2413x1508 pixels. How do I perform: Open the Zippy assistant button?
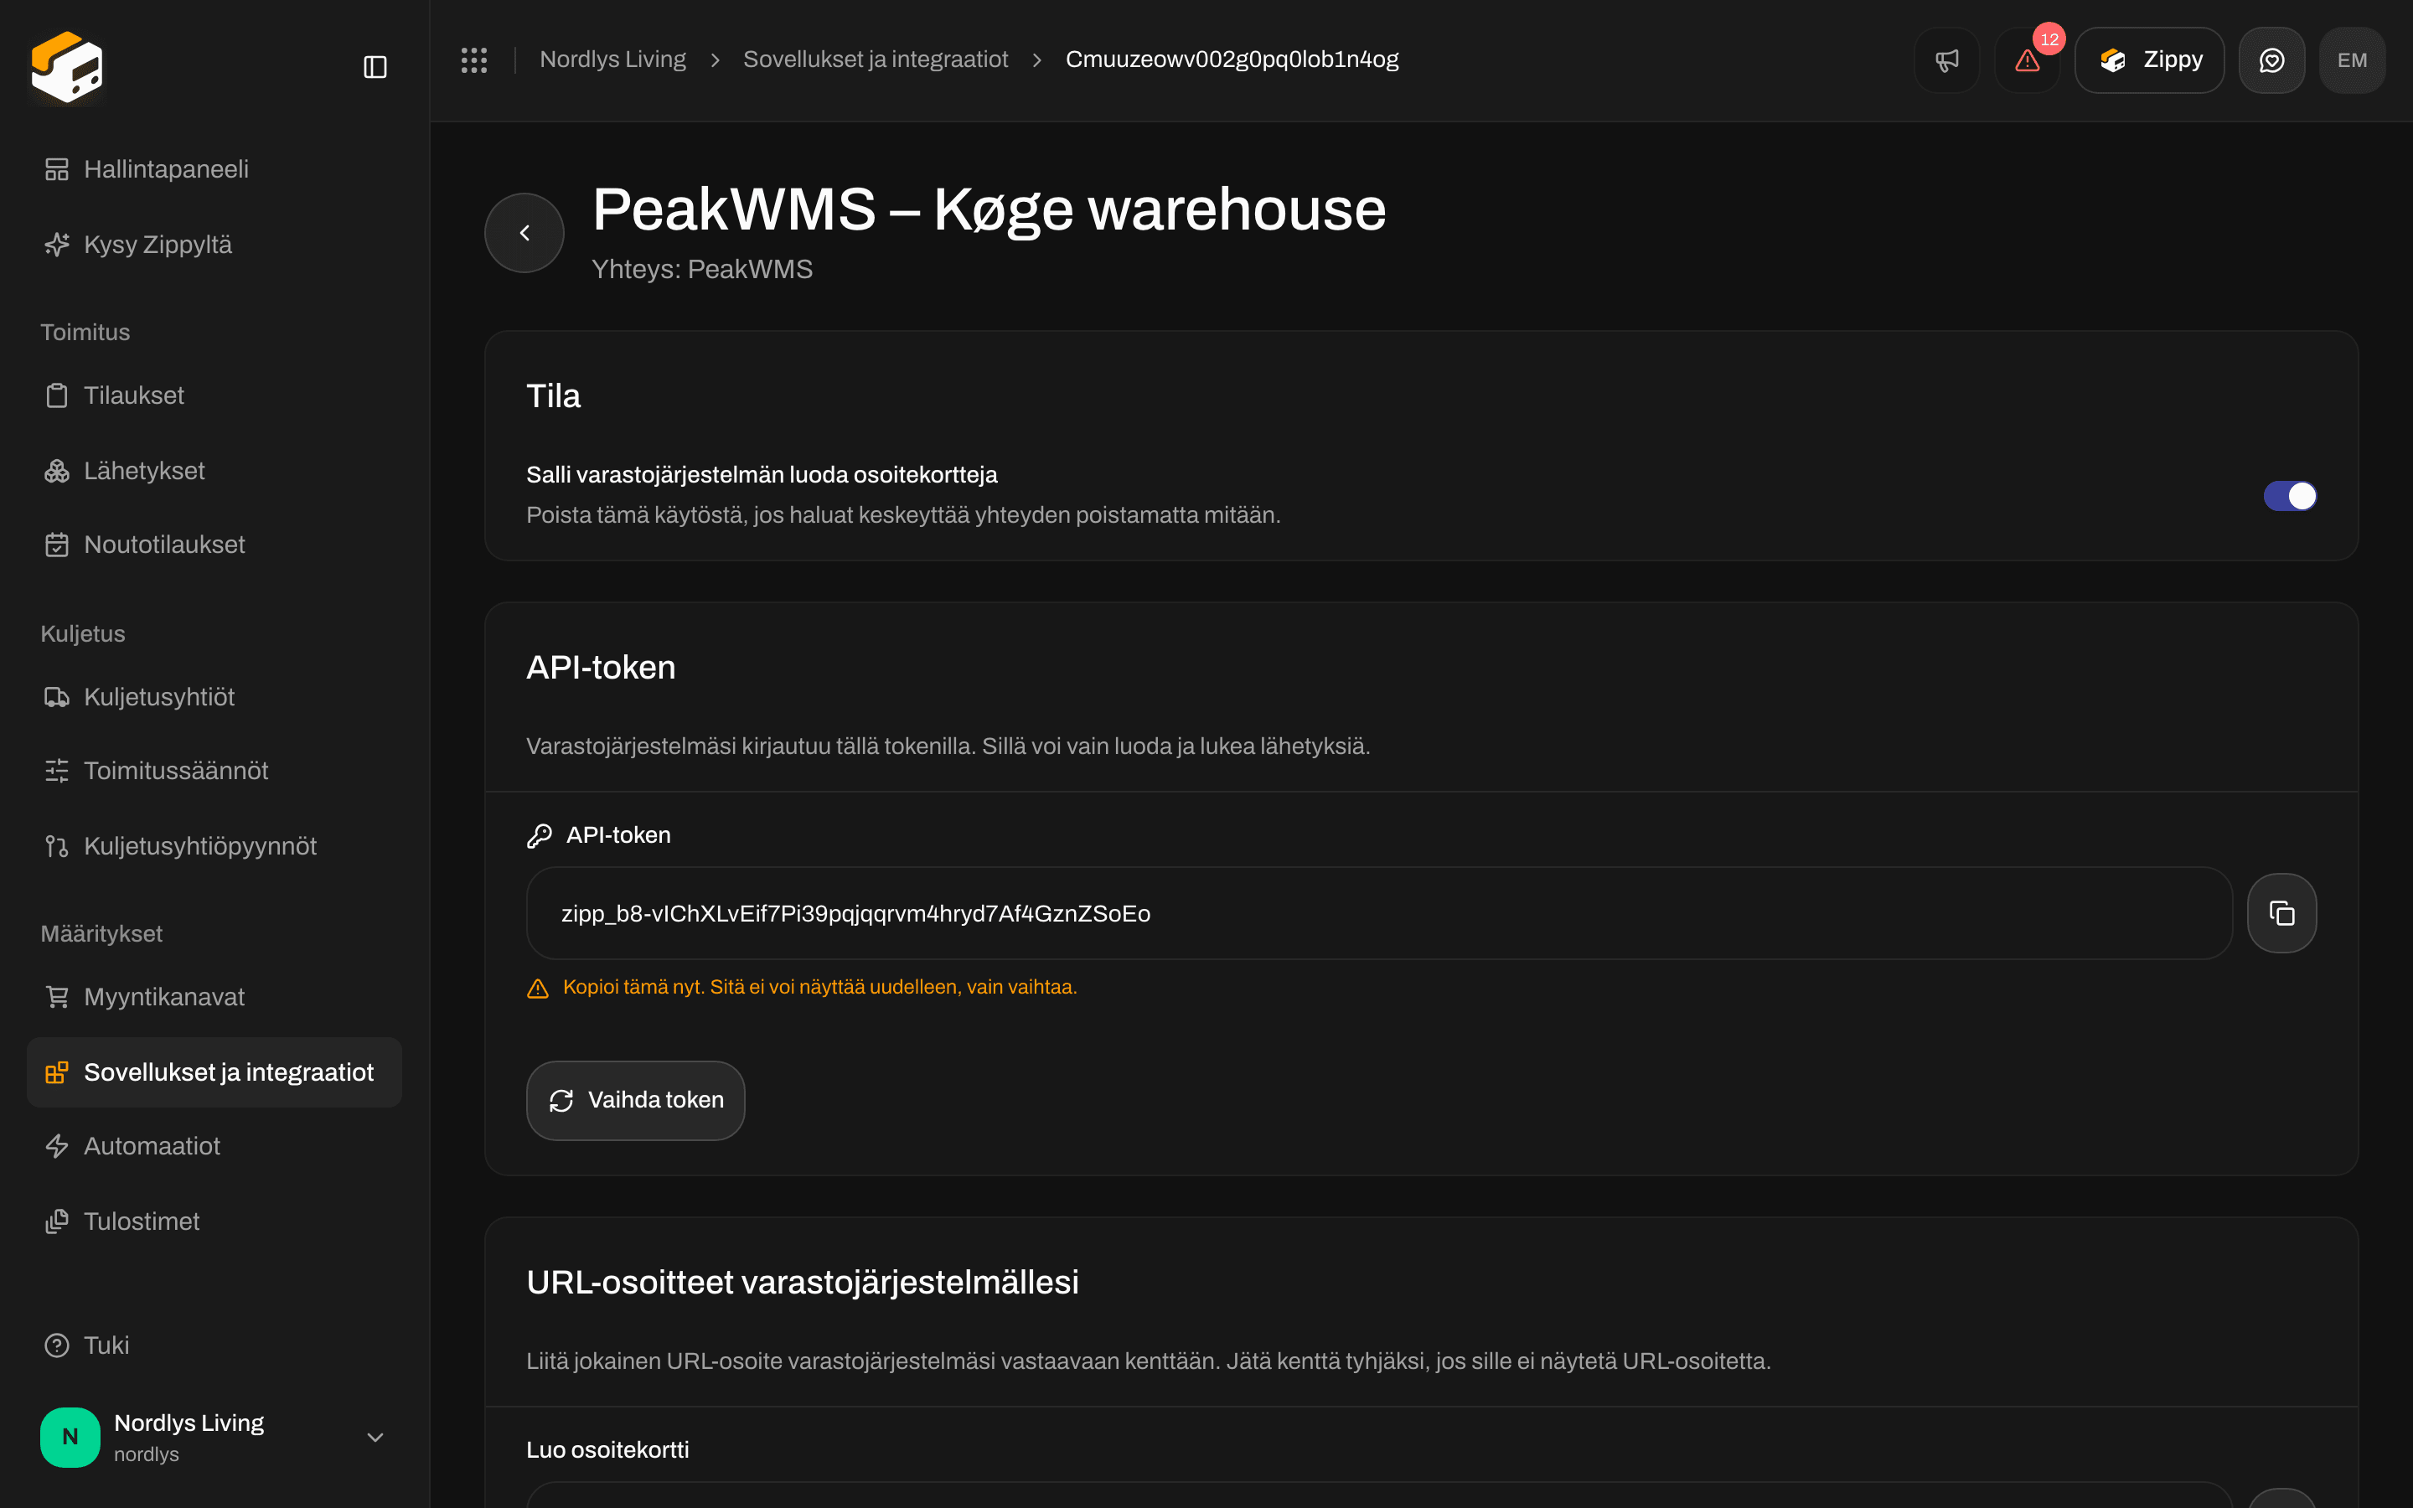[2150, 59]
